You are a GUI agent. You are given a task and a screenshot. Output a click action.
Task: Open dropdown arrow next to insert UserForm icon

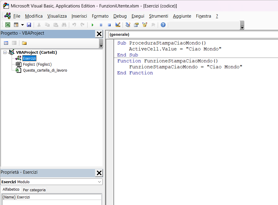click(22, 25)
